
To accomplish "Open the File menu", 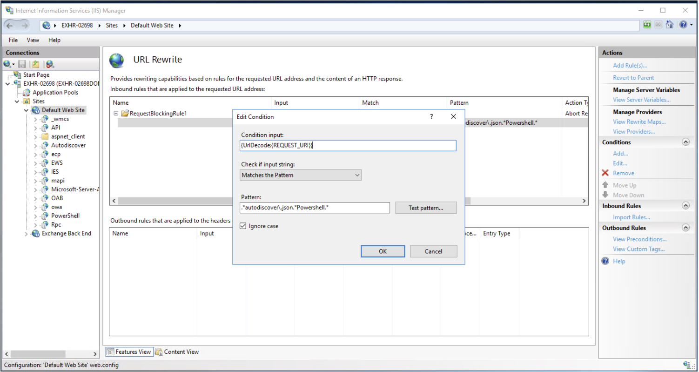I will (x=13, y=40).
